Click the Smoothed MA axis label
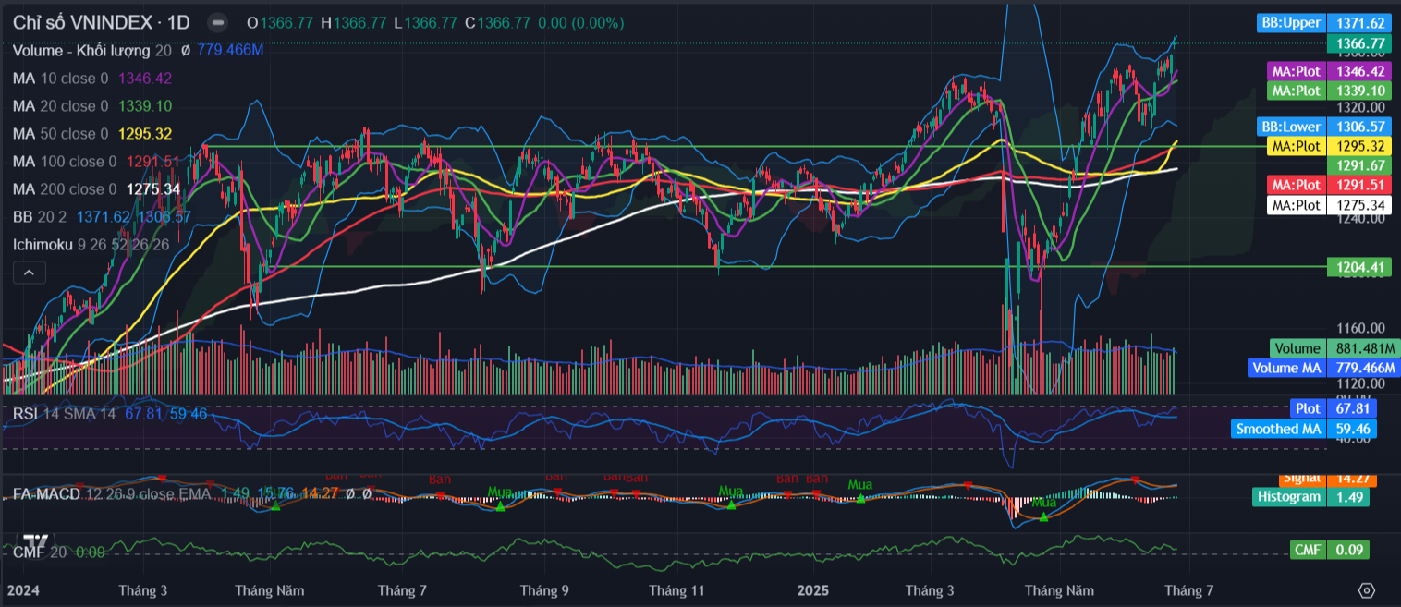Image resolution: width=1401 pixels, height=607 pixels. 1278,429
